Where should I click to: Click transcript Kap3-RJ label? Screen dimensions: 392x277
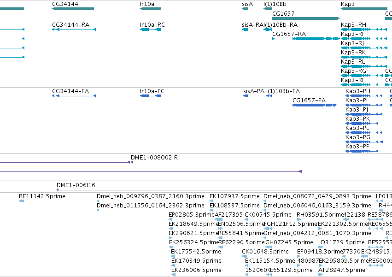pos(352,43)
